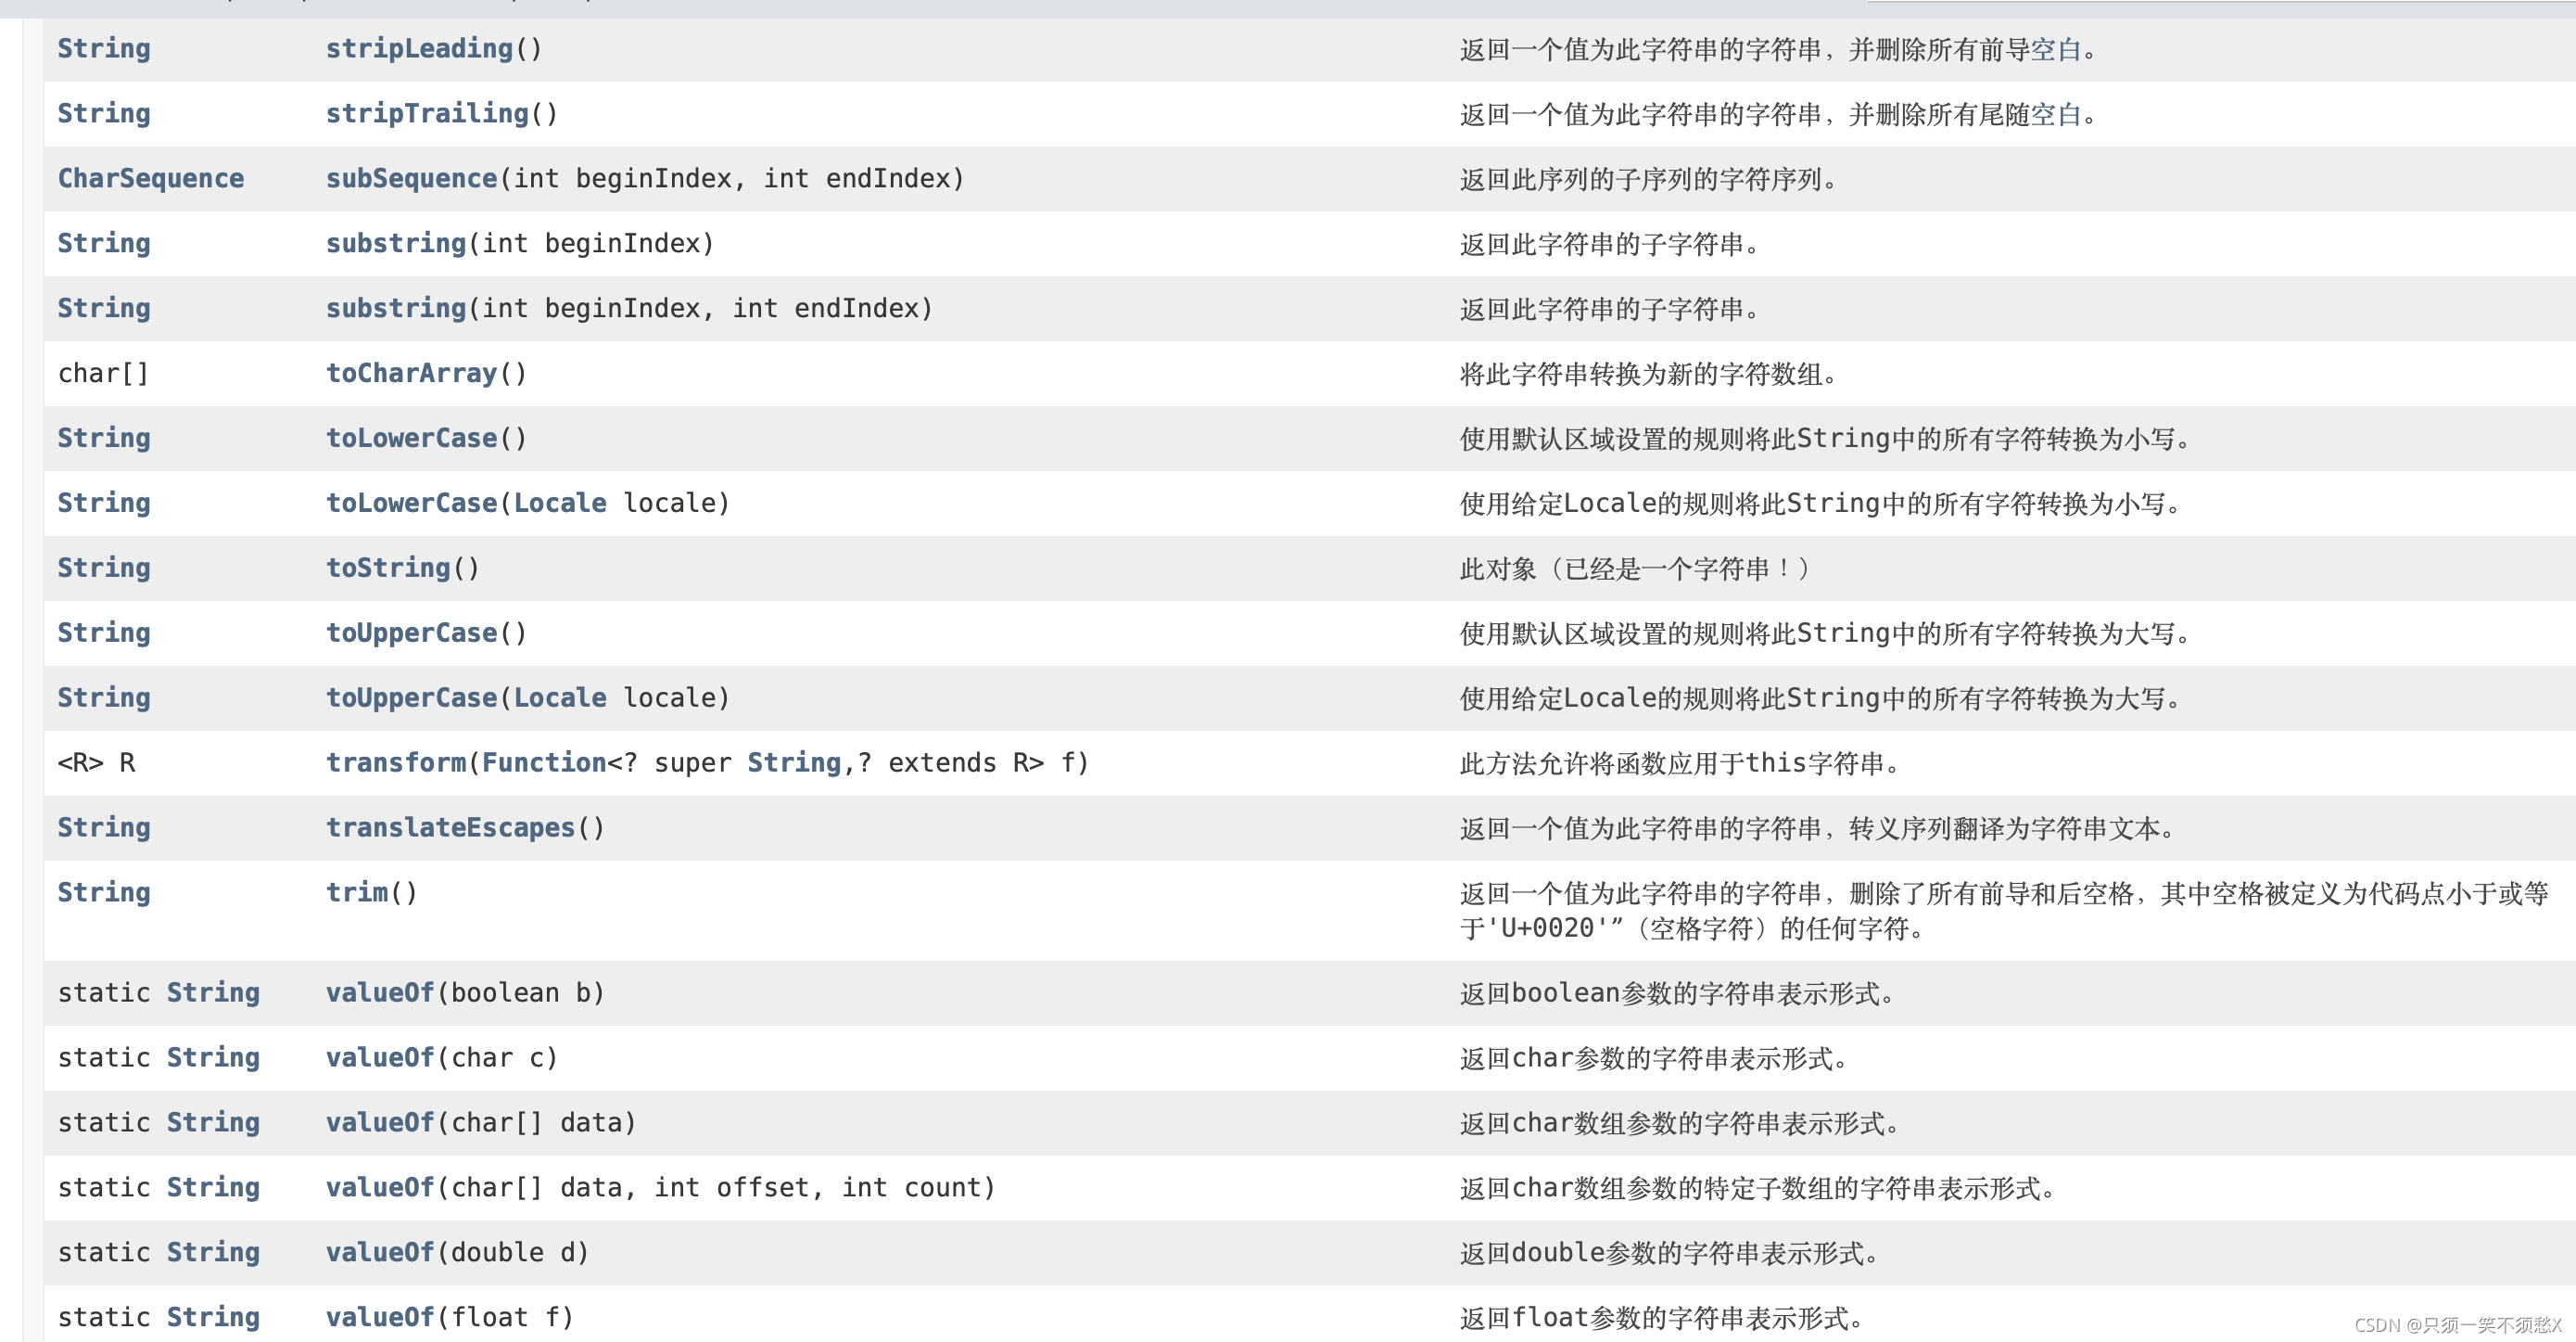Click 空白 link in stripLeading description
Screen dimensions: 2576x1342
2055,50
